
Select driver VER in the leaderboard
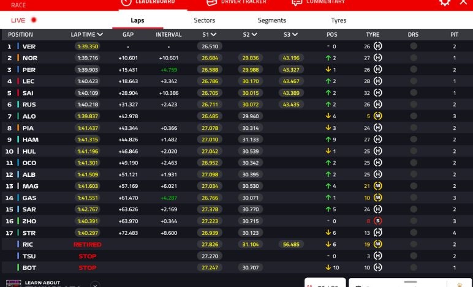(29, 47)
